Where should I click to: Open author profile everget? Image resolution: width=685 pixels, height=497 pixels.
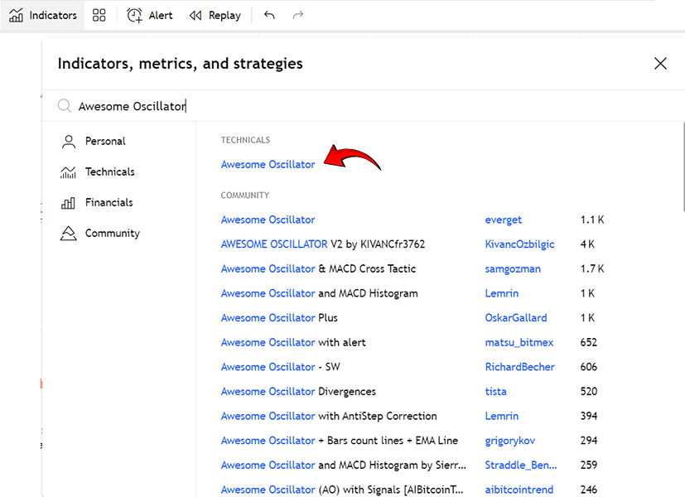click(503, 220)
